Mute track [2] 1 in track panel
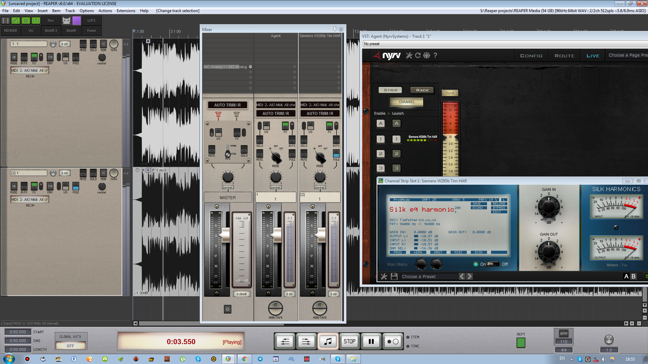Screen dimensions: 648x364 click(x=83, y=173)
